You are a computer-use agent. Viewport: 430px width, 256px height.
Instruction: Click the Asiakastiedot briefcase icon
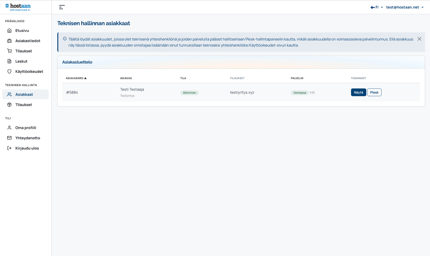pos(9,41)
